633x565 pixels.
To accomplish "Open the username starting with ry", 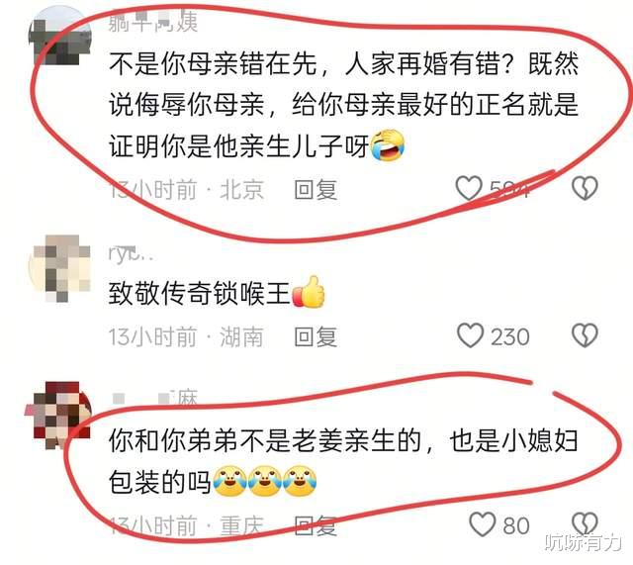I will click(x=130, y=253).
